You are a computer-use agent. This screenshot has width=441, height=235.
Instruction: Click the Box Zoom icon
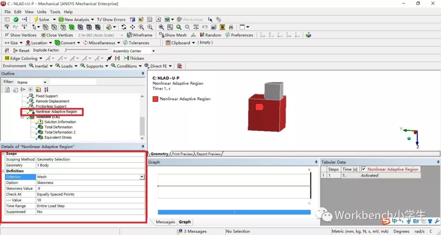pos(170,27)
